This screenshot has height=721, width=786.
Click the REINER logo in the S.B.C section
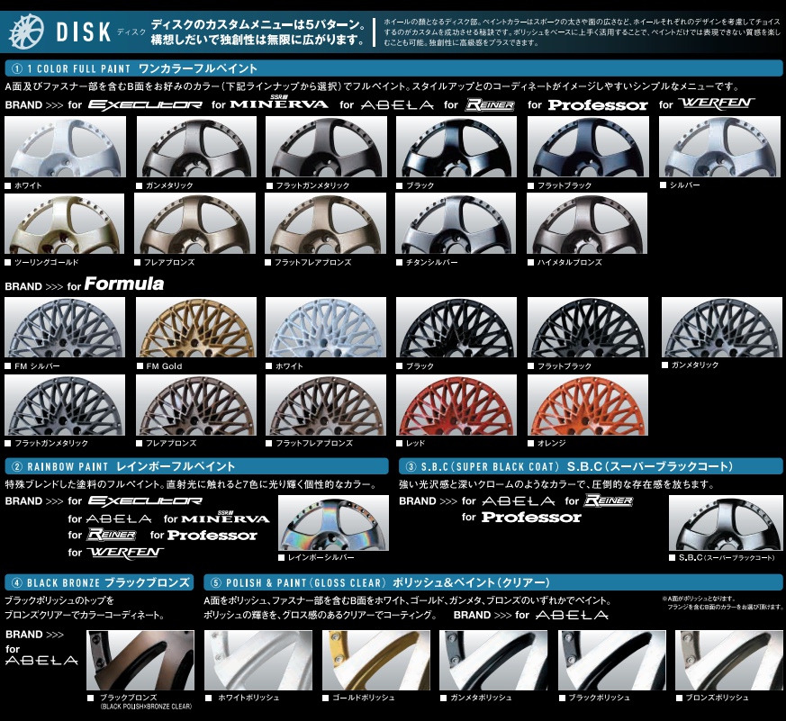coord(609,500)
